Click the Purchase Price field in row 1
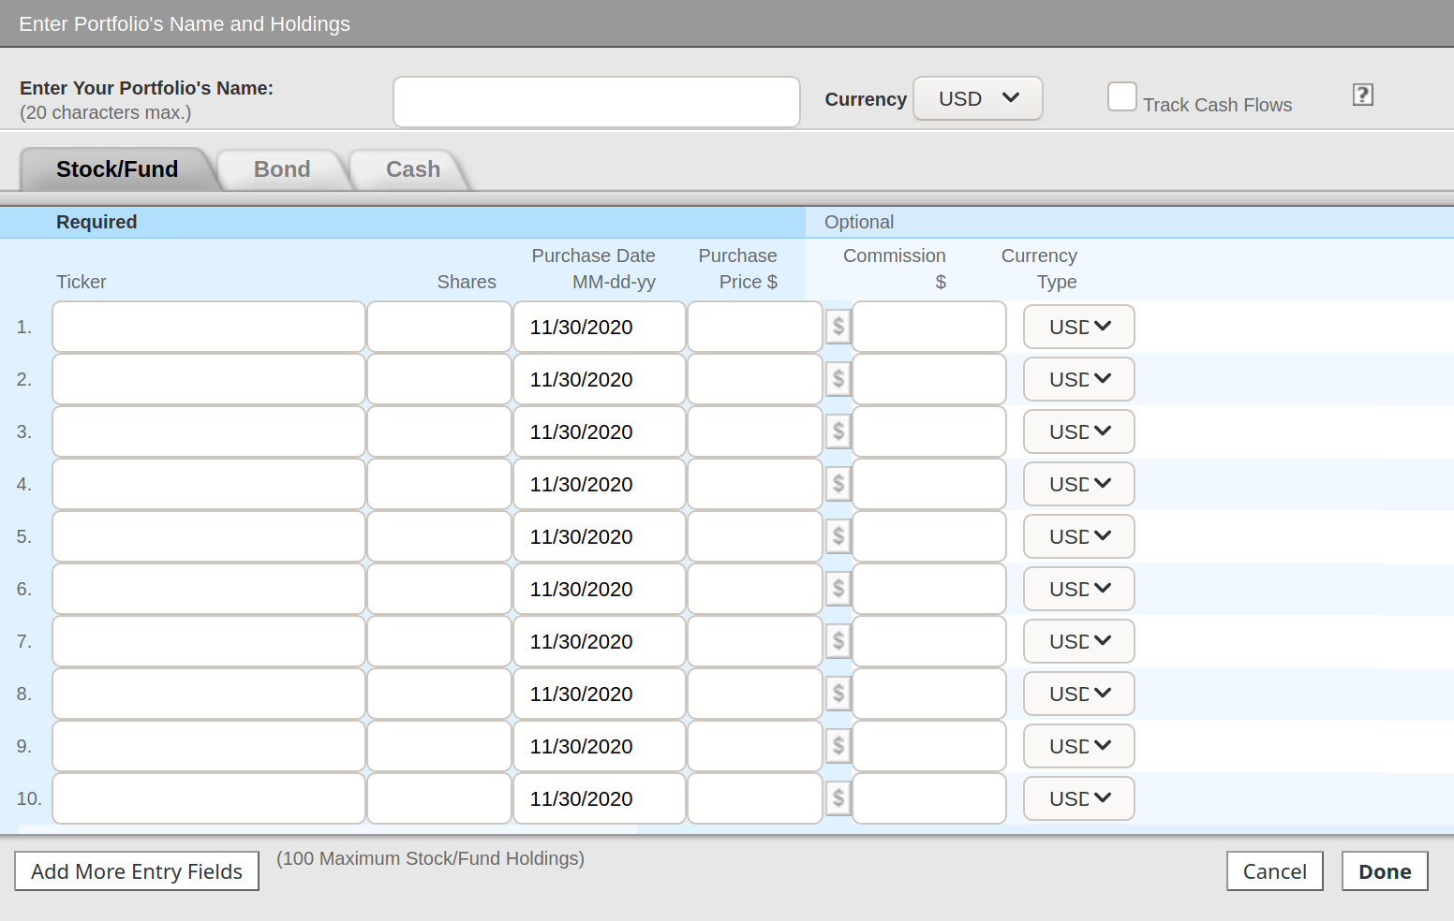Viewport: 1454px width, 921px height. tap(755, 327)
